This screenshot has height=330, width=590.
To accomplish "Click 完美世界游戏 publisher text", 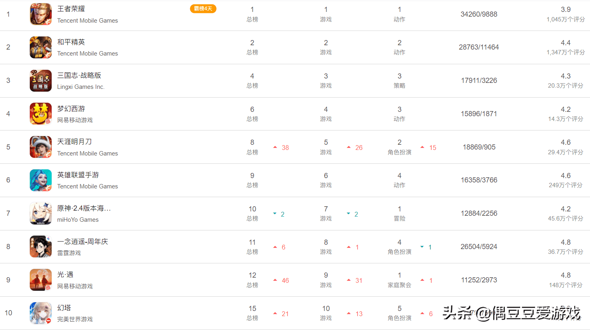I will 75,319.
